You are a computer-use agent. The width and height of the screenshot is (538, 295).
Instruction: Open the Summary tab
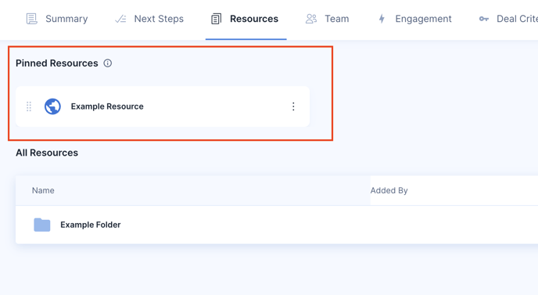click(x=57, y=19)
